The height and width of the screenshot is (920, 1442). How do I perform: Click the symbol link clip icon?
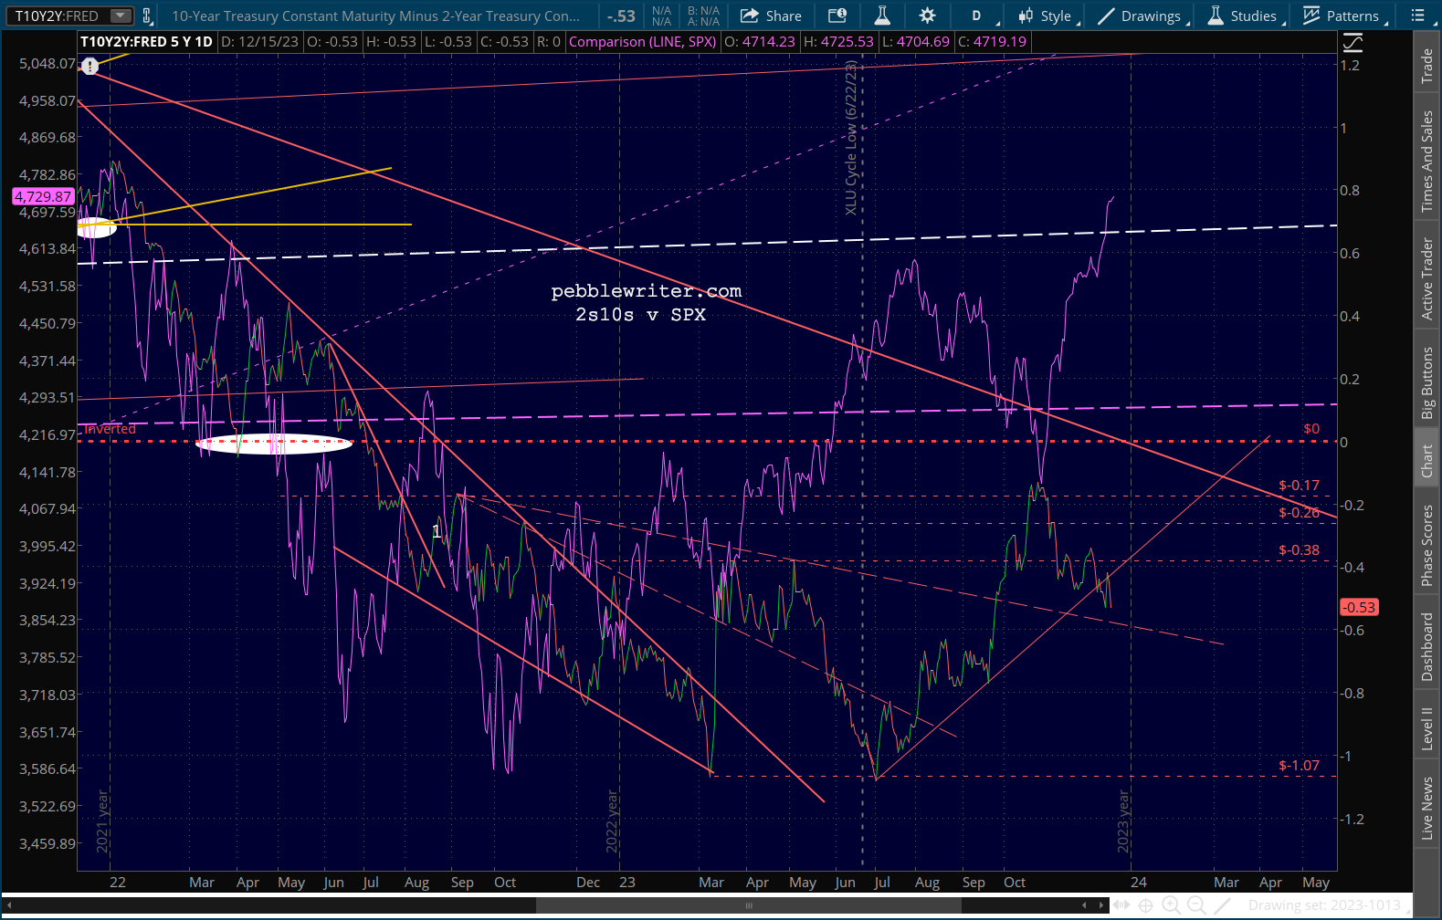click(147, 16)
